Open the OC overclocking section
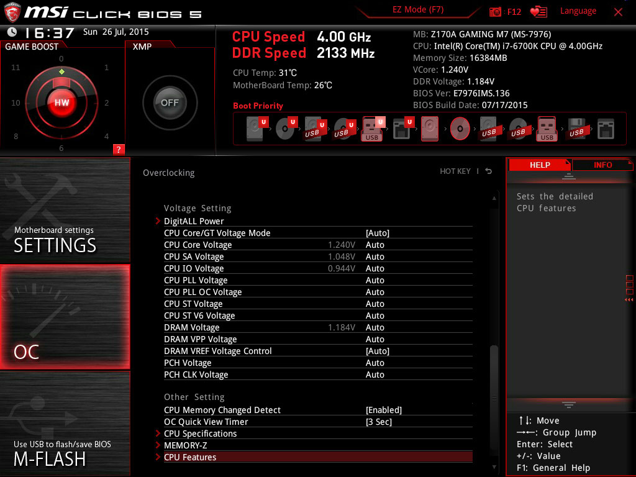 click(65, 317)
